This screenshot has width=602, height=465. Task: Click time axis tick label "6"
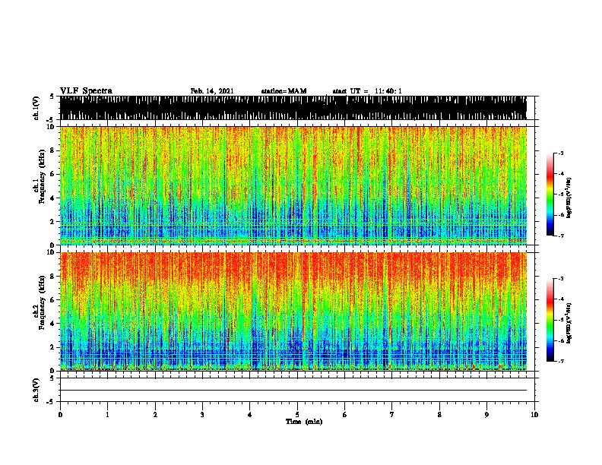[345, 415]
